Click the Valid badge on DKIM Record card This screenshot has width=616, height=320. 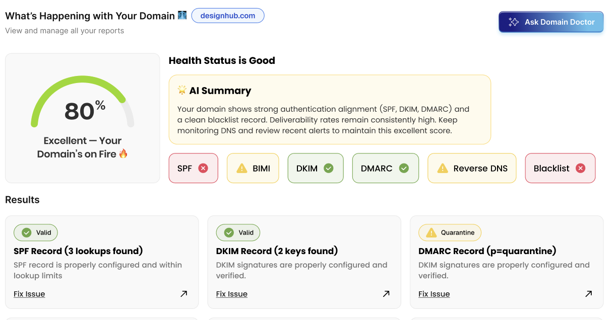[x=238, y=232]
